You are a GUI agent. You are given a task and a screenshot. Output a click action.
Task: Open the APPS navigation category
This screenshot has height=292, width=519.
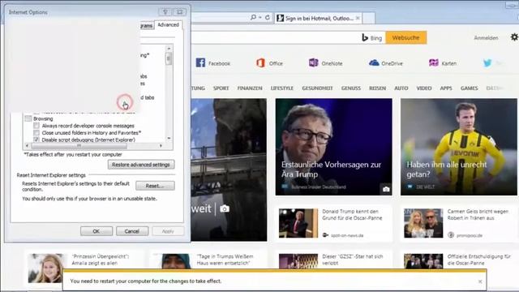(x=446, y=88)
